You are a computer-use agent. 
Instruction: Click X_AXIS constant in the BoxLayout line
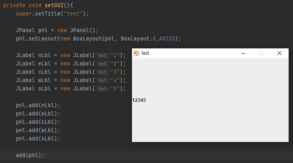click(x=162, y=38)
